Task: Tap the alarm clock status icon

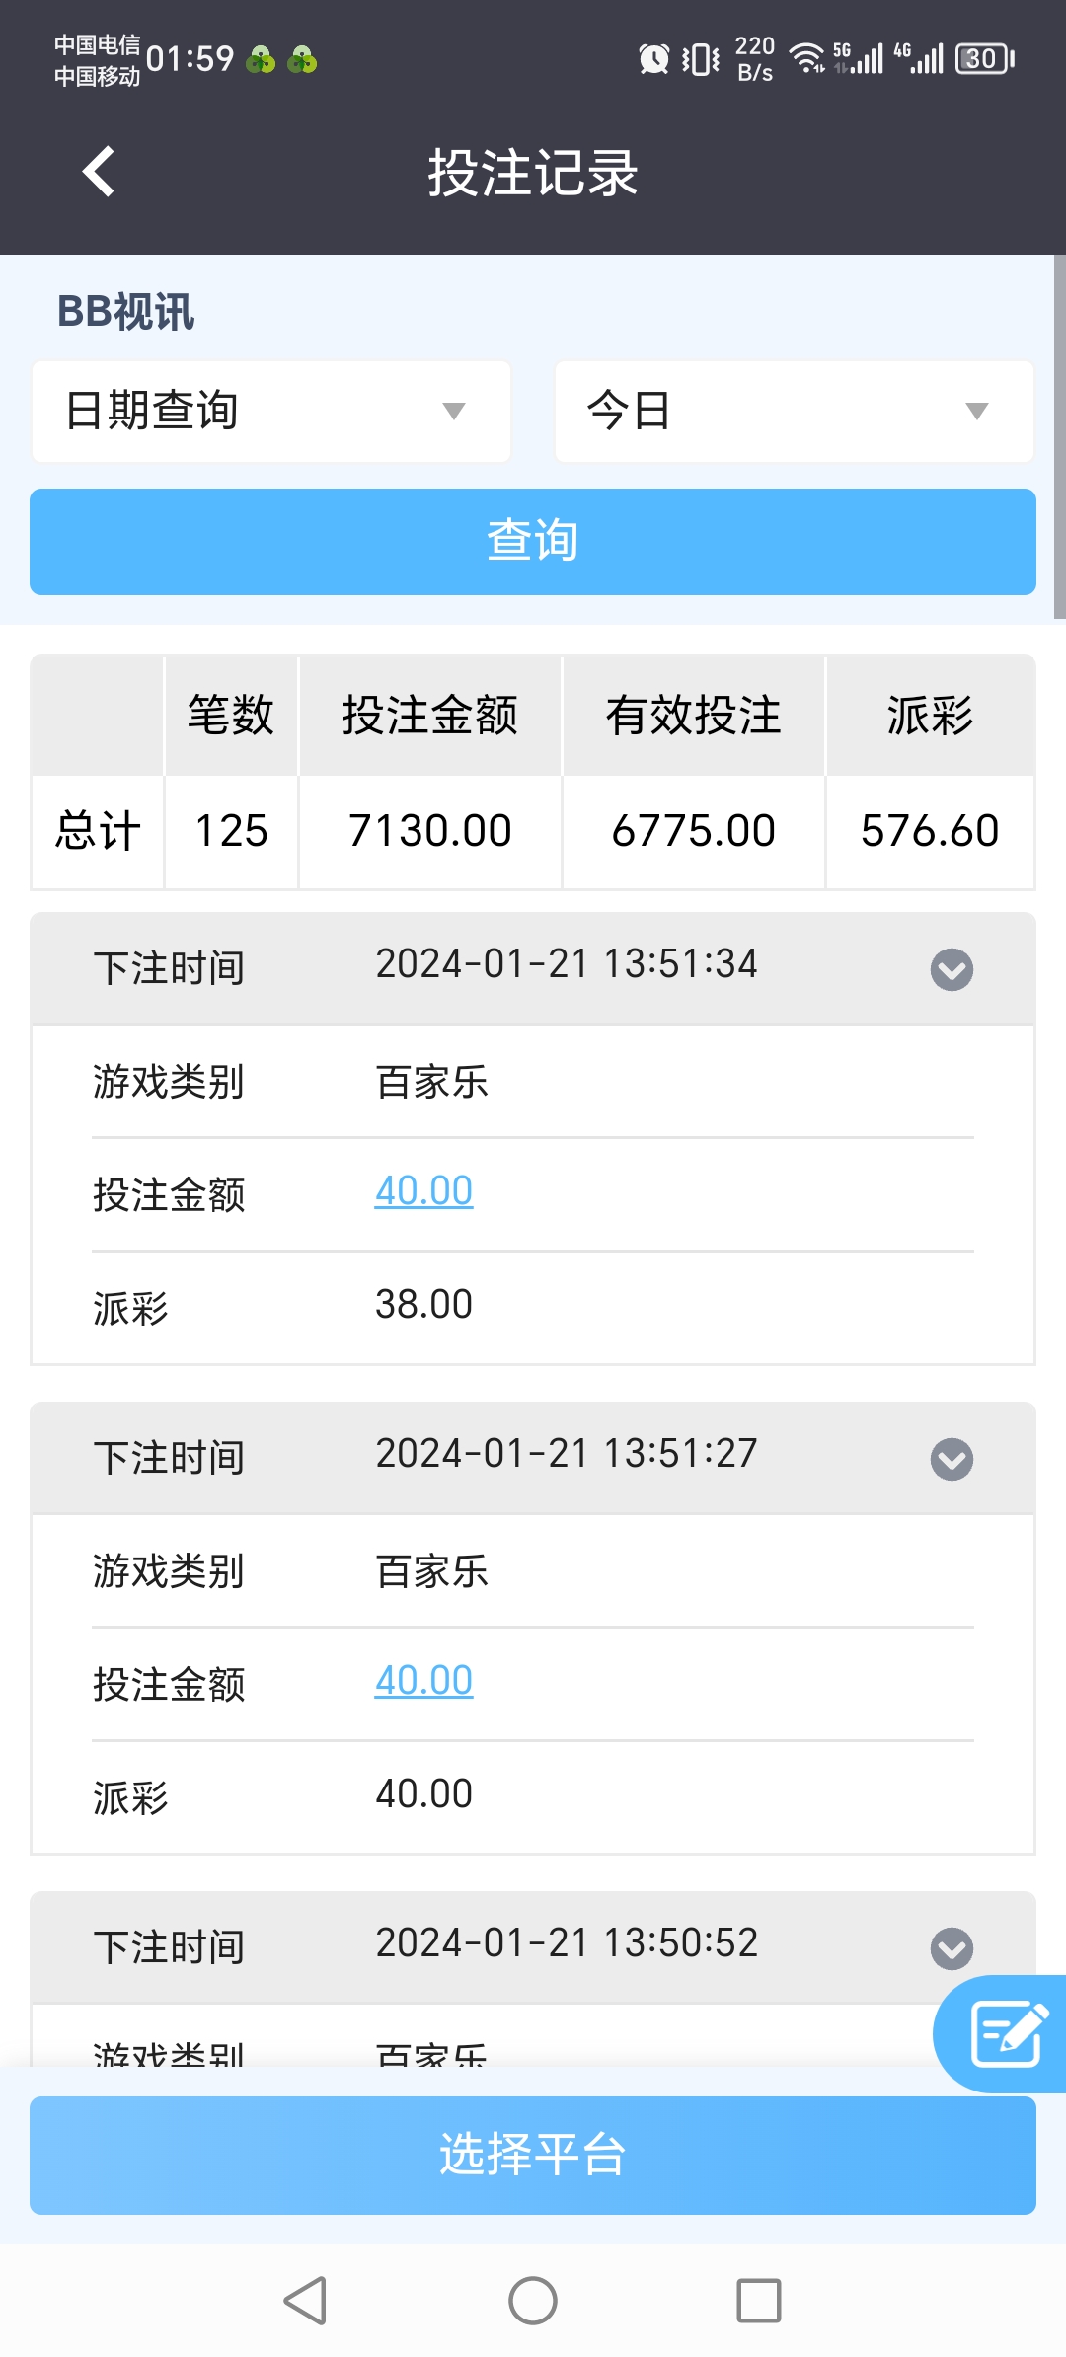Action: (653, 59)
